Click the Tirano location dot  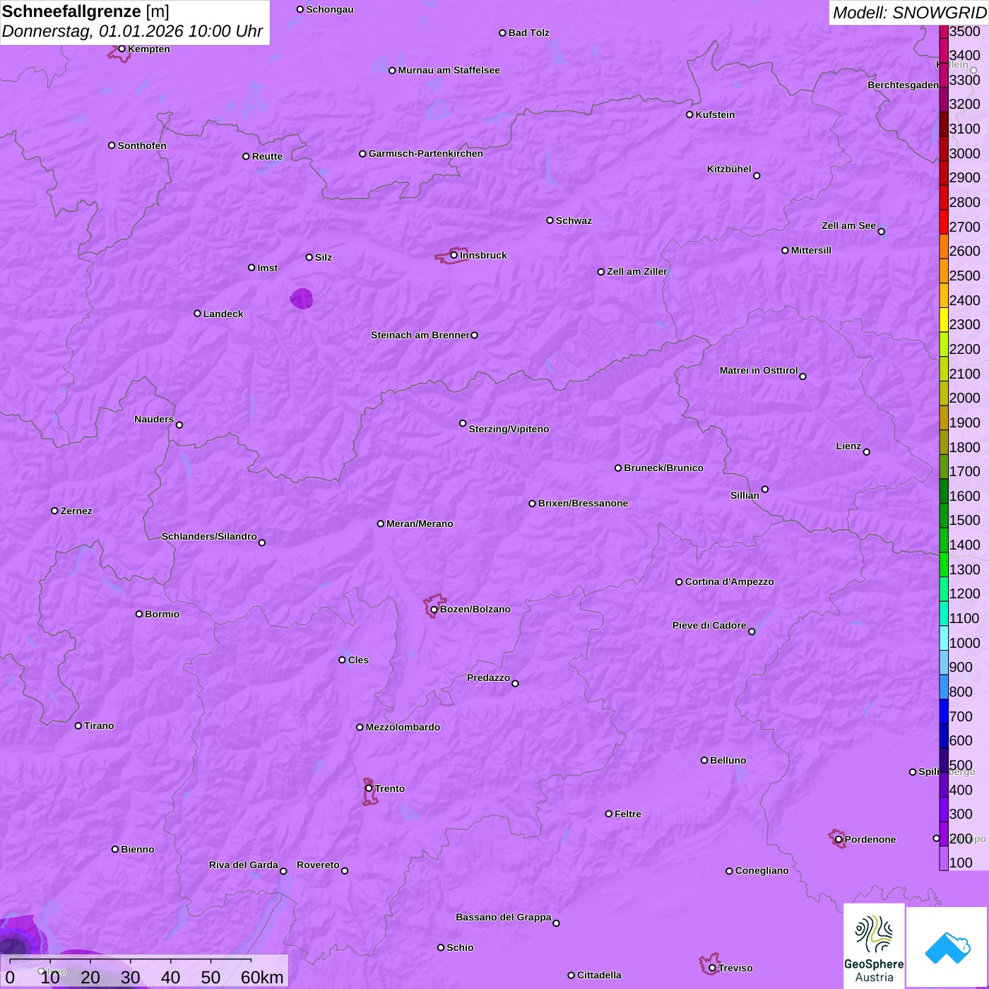pos(78,726)
